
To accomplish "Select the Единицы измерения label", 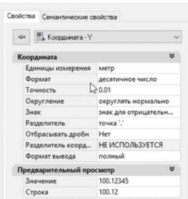I will point(58,68).
